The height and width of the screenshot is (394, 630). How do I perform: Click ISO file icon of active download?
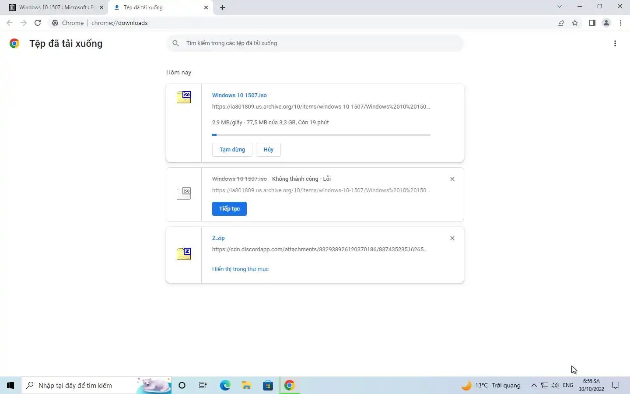click(x=184, y=97)
